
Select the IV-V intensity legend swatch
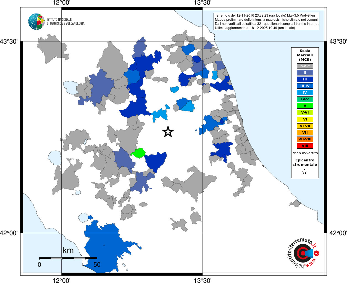pos(305,99)
